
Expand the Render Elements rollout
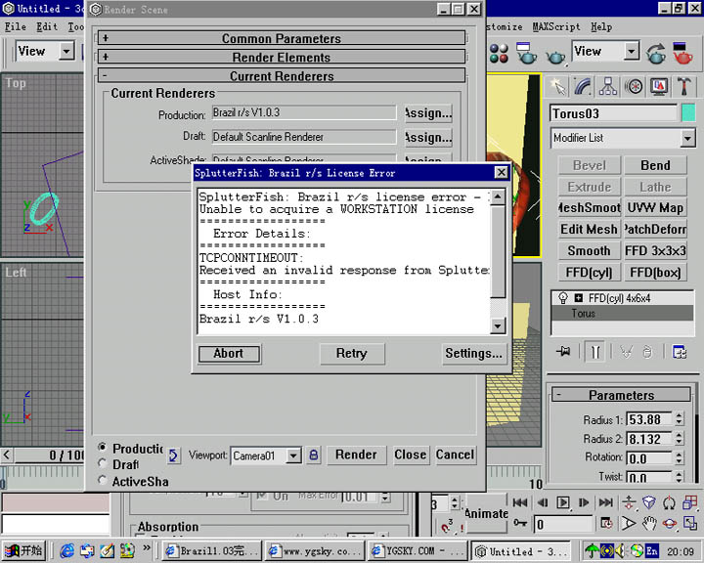tap(282, 57)
